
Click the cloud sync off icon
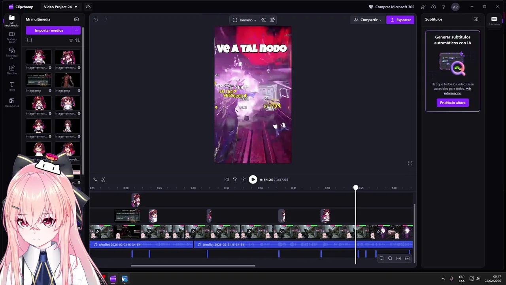[x=88, y=7]
